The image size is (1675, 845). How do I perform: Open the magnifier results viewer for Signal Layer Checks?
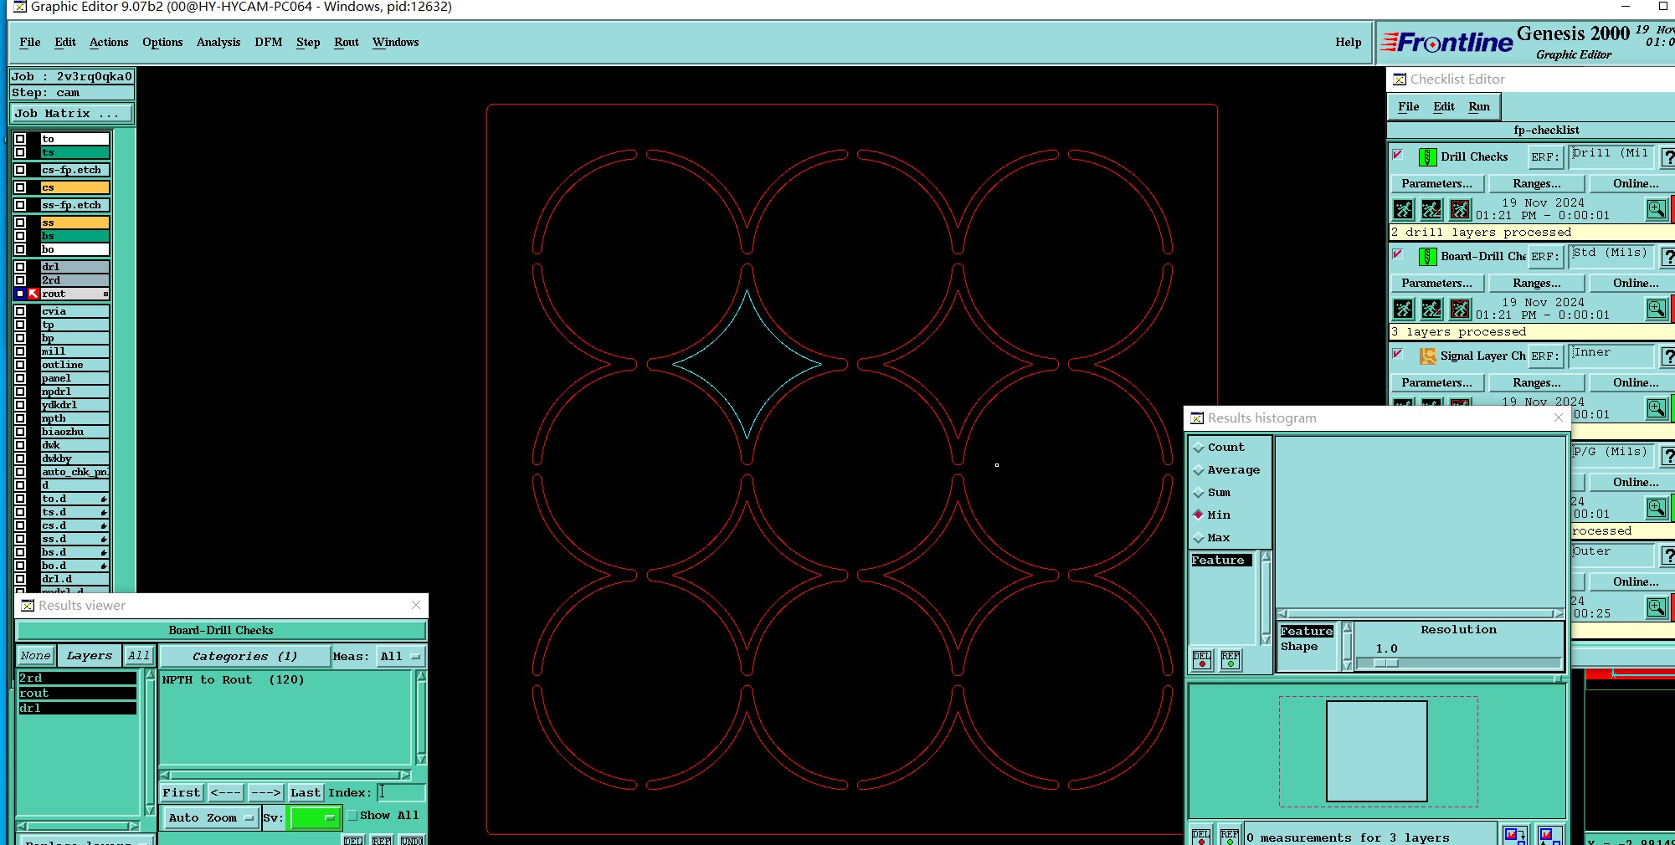(1657, 408)
